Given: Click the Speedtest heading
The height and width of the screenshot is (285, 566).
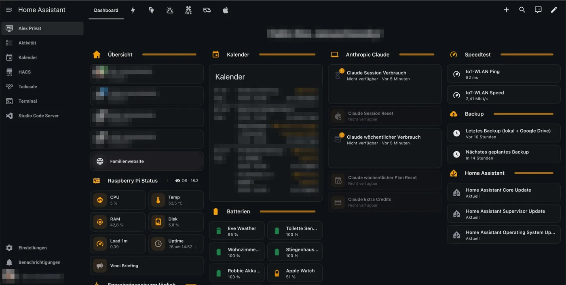Looking at the screenshot, I should (x=477, y=55).
